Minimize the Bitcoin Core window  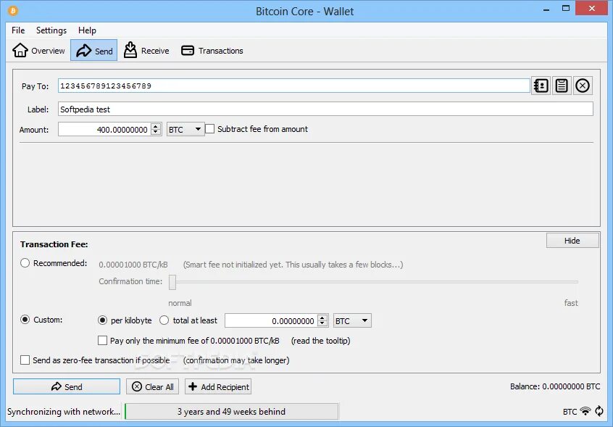(546, 9)
